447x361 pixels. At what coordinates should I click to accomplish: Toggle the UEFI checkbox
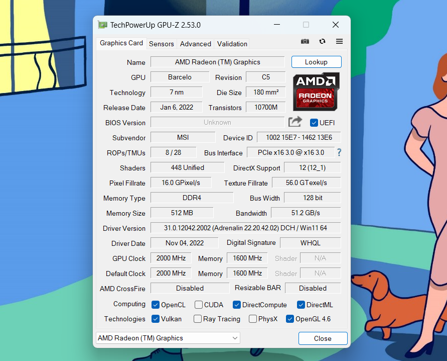314,123
